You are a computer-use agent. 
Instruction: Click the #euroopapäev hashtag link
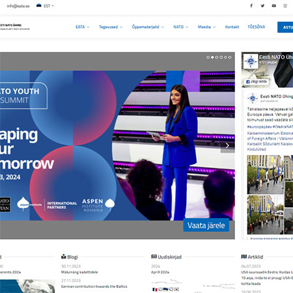pyautogui.click(x=259, y=126)
